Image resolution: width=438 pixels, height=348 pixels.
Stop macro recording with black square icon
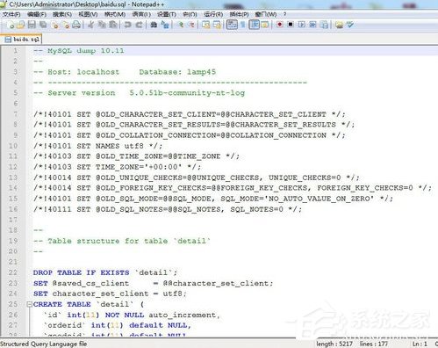coord(291,25)
